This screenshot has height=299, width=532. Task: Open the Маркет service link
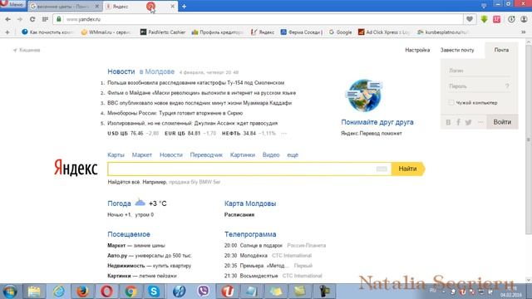pyautogui.click(x=142, y=155)
